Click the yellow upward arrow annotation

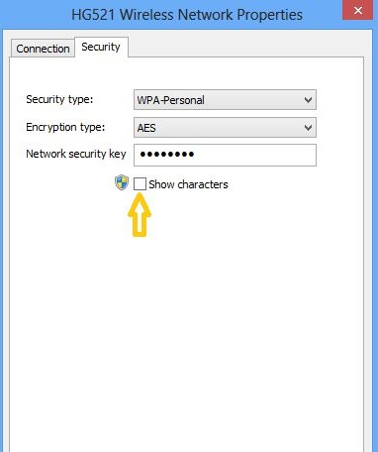tap(140, 215)
